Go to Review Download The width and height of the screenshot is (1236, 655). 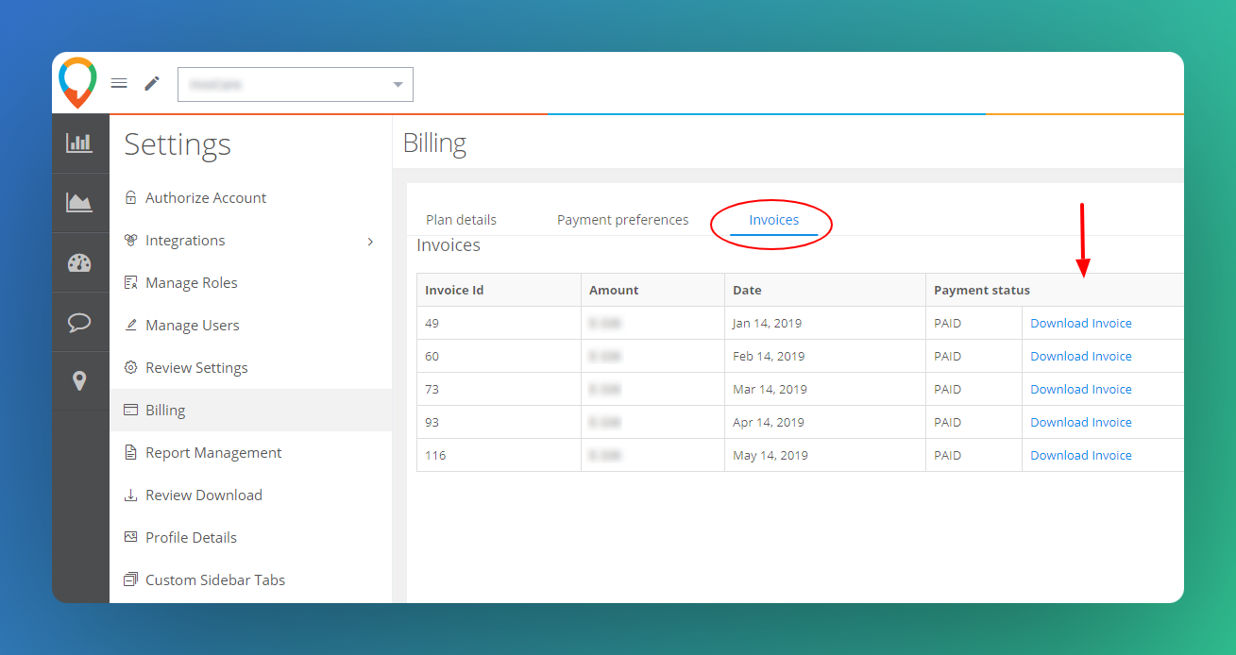[x=204, y=495]
